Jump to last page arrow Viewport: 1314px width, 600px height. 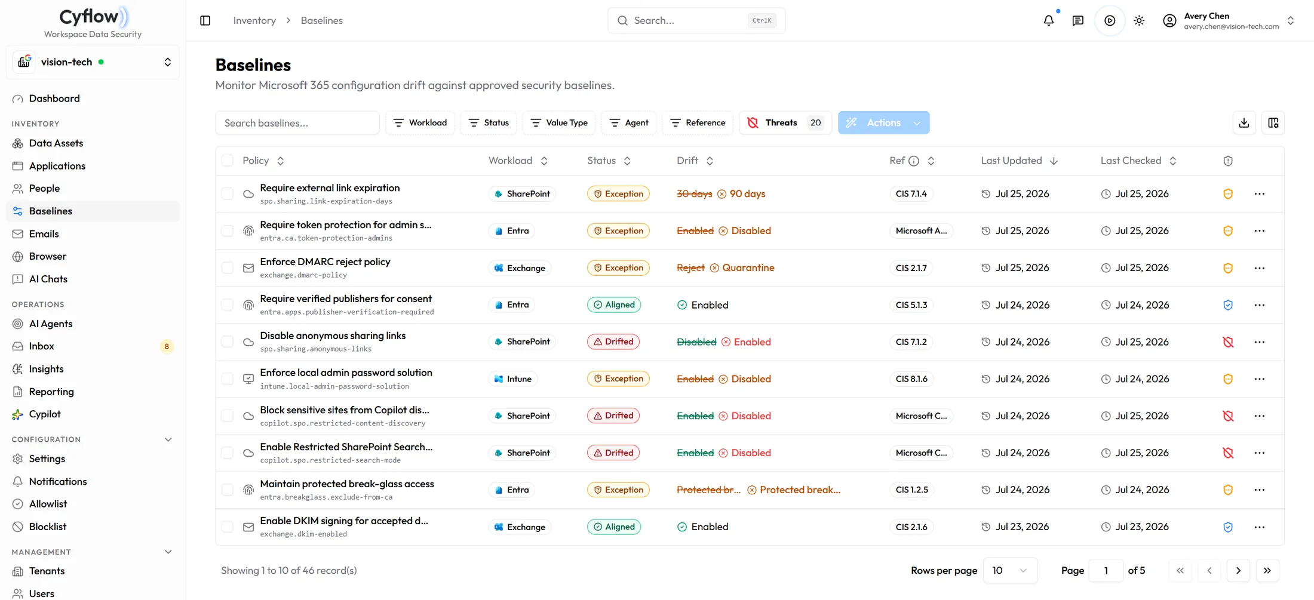click(1267, 570)
